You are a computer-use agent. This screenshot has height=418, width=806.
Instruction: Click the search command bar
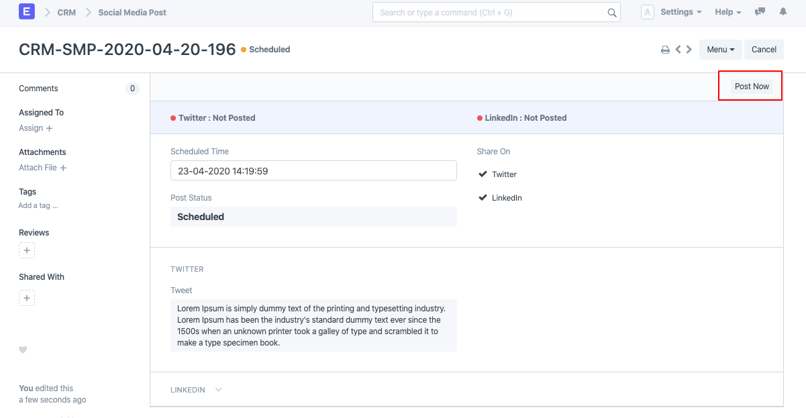click(x=496, y=12)
